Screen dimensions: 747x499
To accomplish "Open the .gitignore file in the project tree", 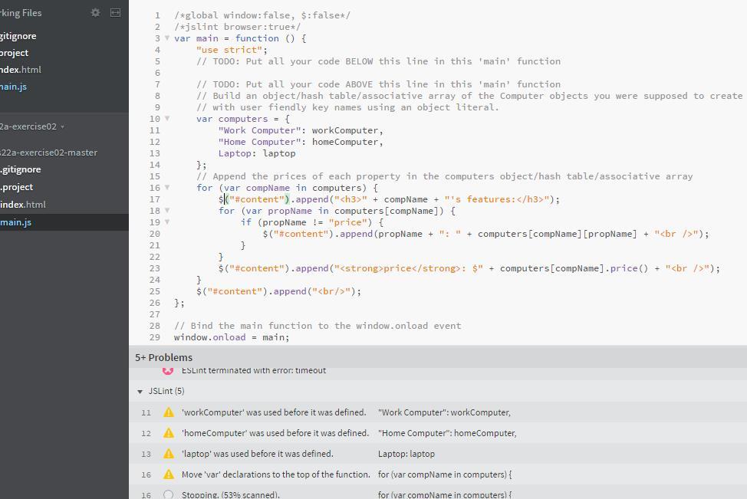I will [x=21, y=169].
